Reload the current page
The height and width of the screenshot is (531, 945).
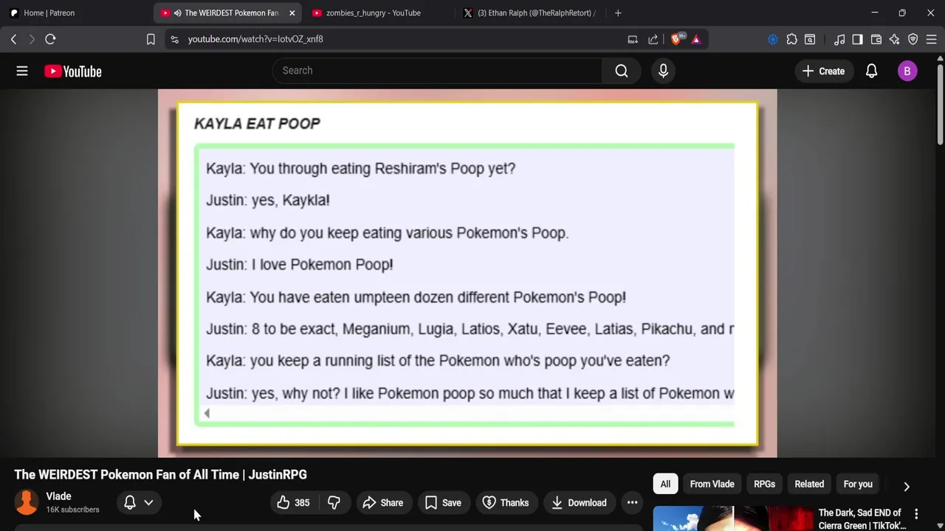50,39
